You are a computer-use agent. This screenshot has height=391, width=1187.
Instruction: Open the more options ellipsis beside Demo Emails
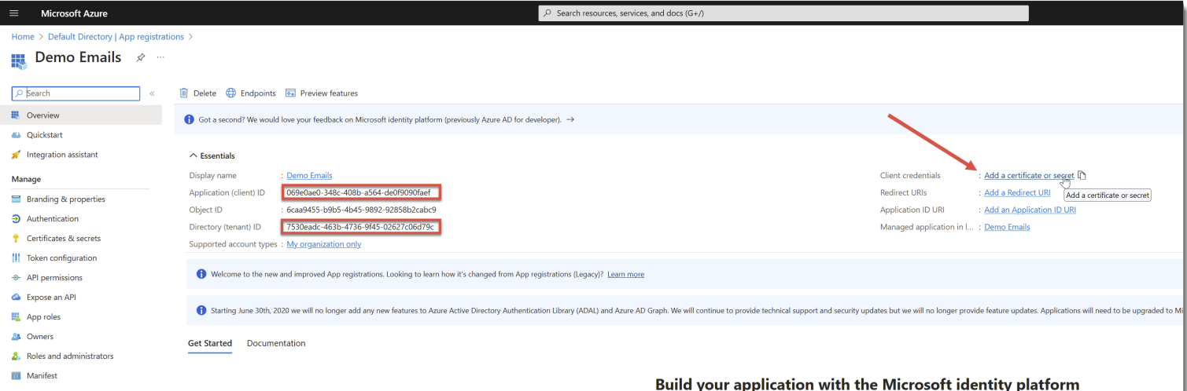coord(160,57)
